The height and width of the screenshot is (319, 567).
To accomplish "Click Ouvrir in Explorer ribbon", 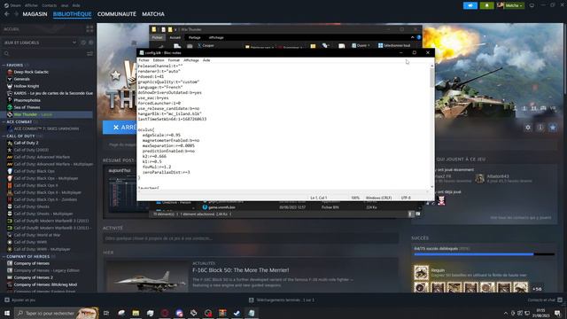I will [x=361, y=45].
